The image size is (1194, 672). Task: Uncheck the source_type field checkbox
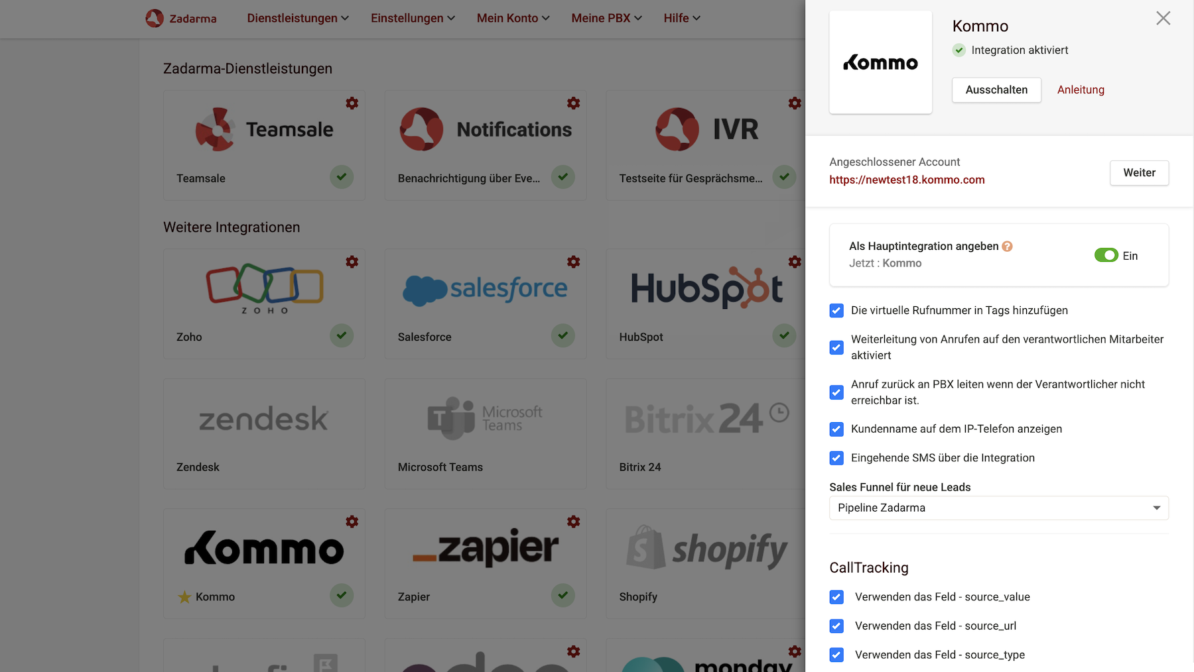point(836,655)
